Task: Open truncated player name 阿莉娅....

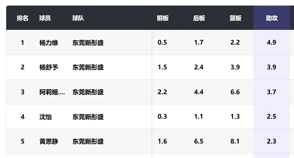Action: (x=52, y=92)
